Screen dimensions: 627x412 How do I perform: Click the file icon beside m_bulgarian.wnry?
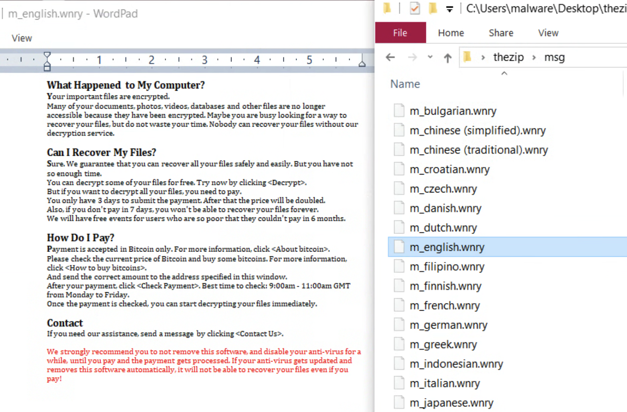399,111
